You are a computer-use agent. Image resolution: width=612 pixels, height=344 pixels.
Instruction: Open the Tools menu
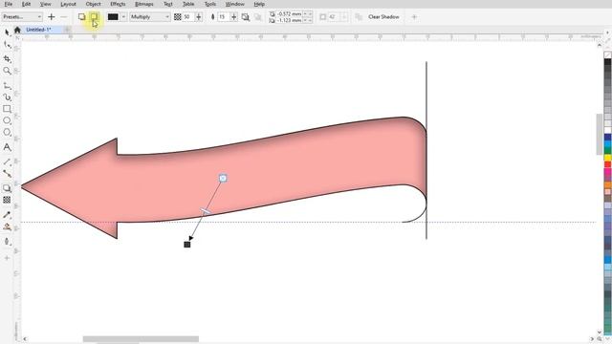[x=210, y=4]
